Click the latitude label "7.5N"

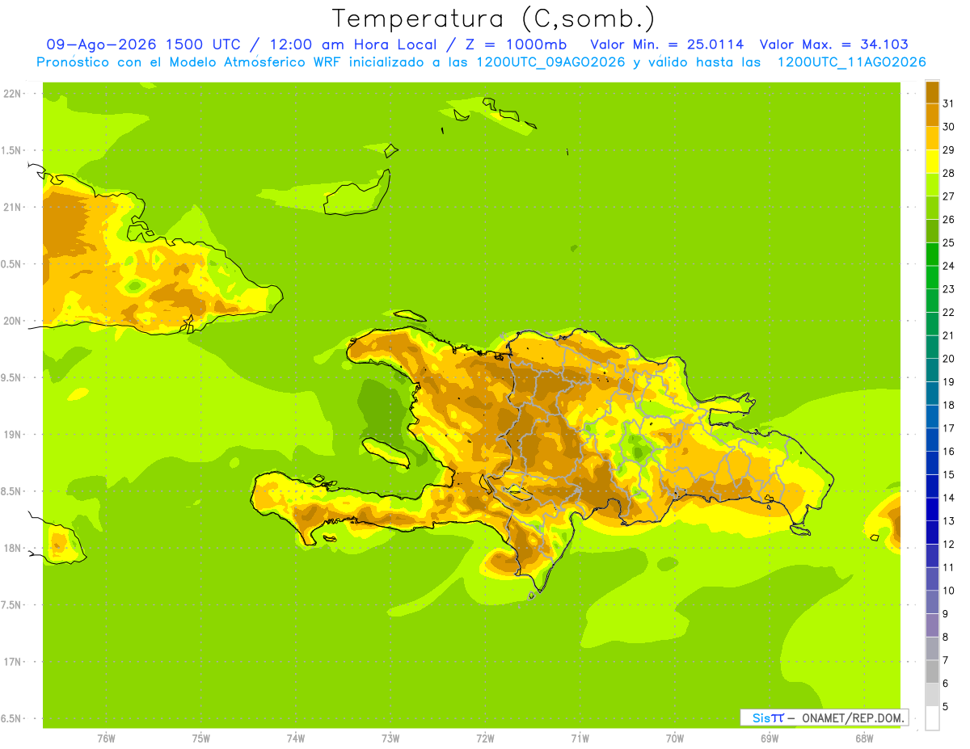coord(12,604)
